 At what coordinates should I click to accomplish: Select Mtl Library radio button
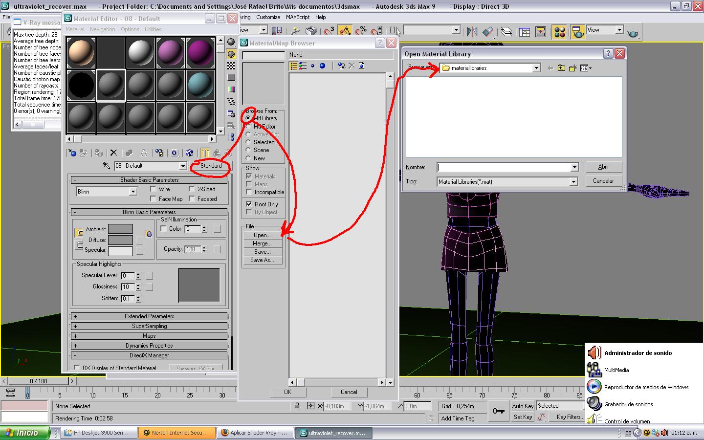click(x=248, y=118)
